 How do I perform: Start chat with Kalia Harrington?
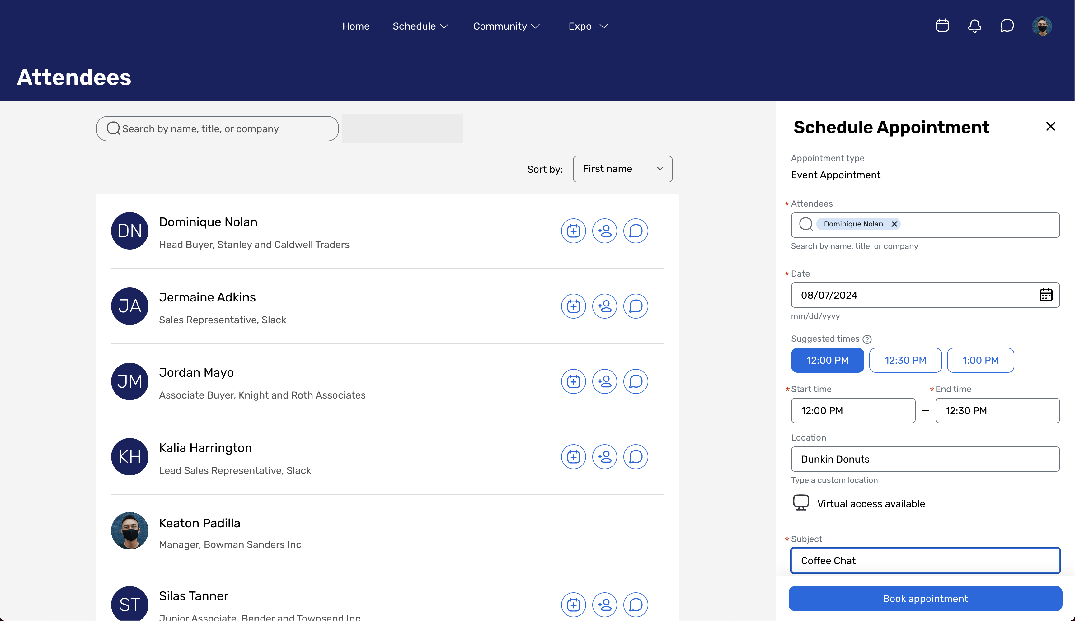(x=636, y=456)
